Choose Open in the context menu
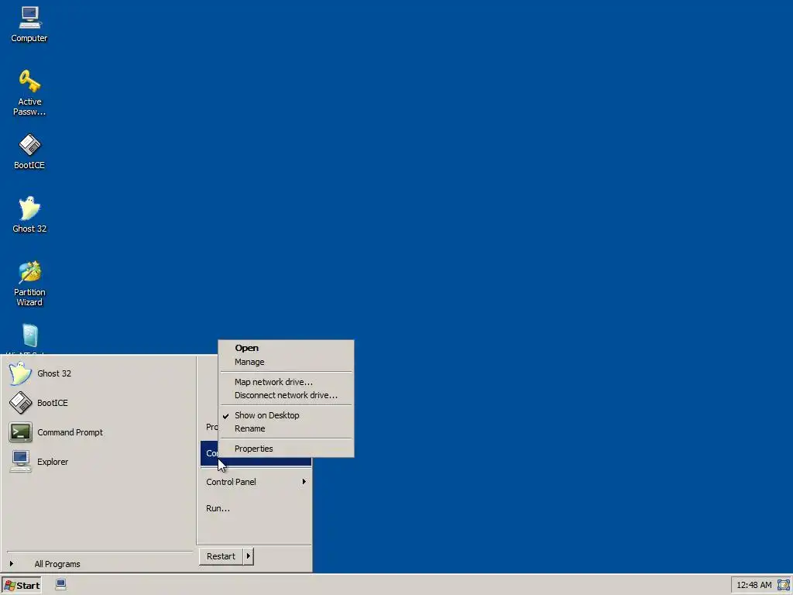Screen dimensions: 793x595 286,348
